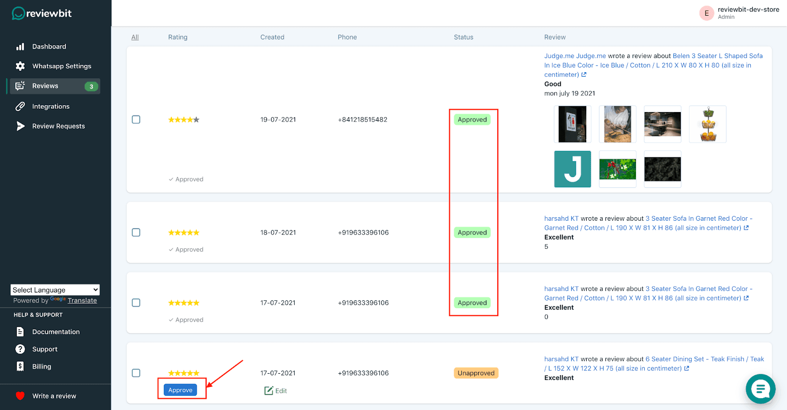This screenshot has height=410, width=787.
Task: Open the live chat bubble widget
Action: [x=760, y=389]
